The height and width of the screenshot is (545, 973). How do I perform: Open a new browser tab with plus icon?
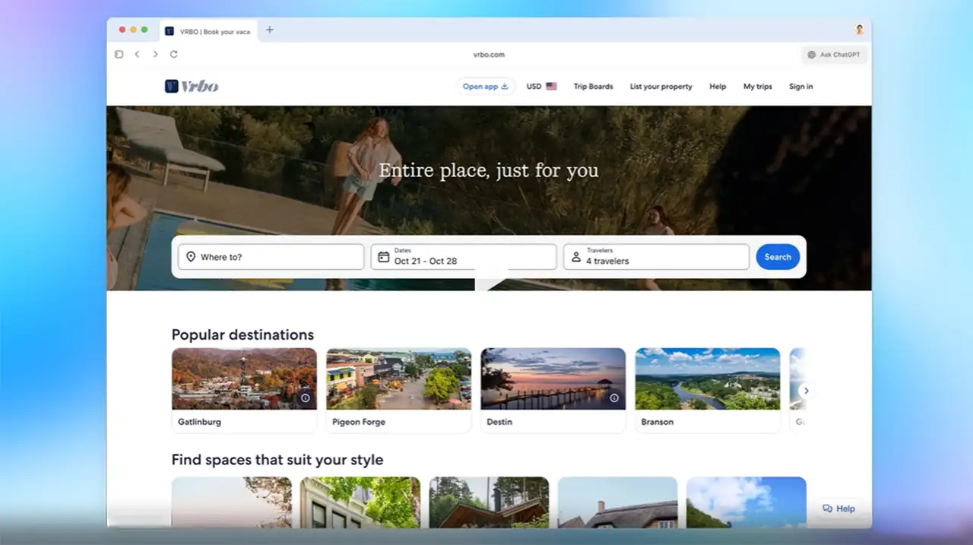(269, 30)
